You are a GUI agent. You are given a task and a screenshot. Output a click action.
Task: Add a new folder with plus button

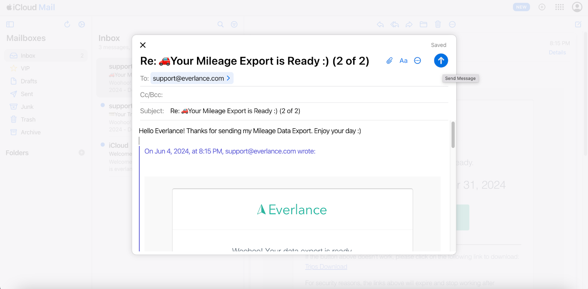(82, 153)
